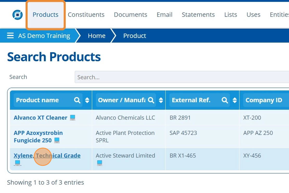Open the Products menu tab
Viewport: 289px width, 193px height.
click(46, 15)
